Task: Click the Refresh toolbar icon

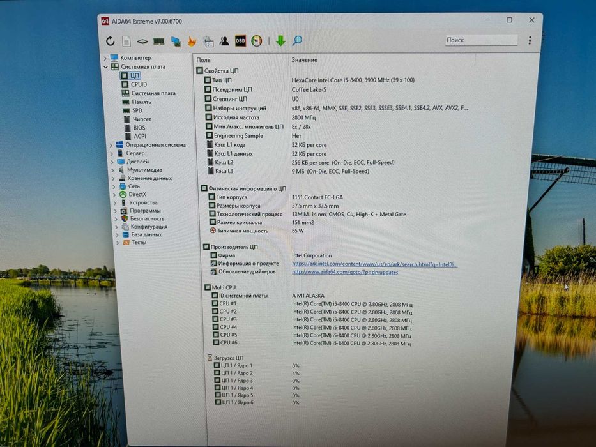Action: (111, 41)
